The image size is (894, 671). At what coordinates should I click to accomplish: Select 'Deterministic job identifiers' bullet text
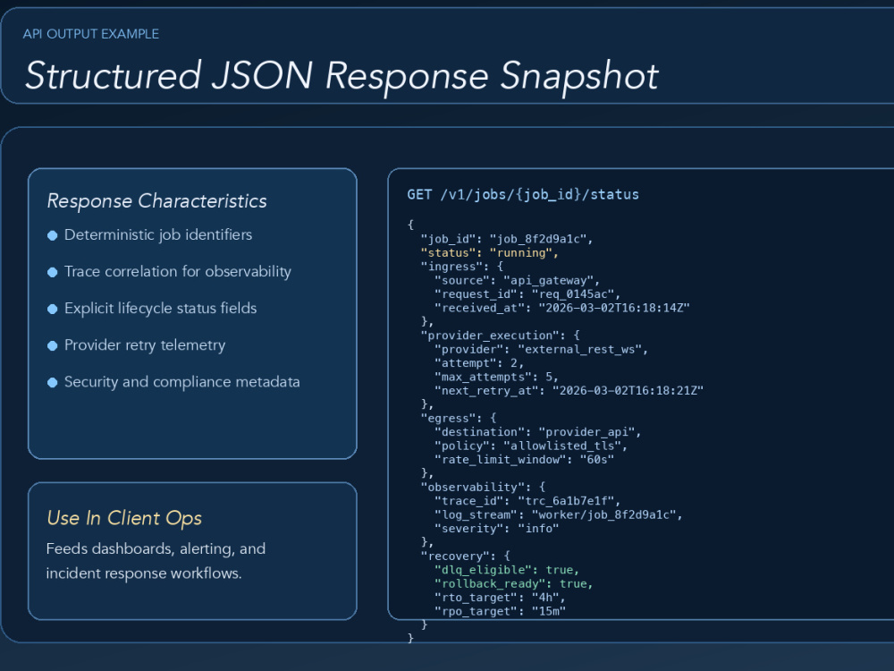tap(158, 235)
